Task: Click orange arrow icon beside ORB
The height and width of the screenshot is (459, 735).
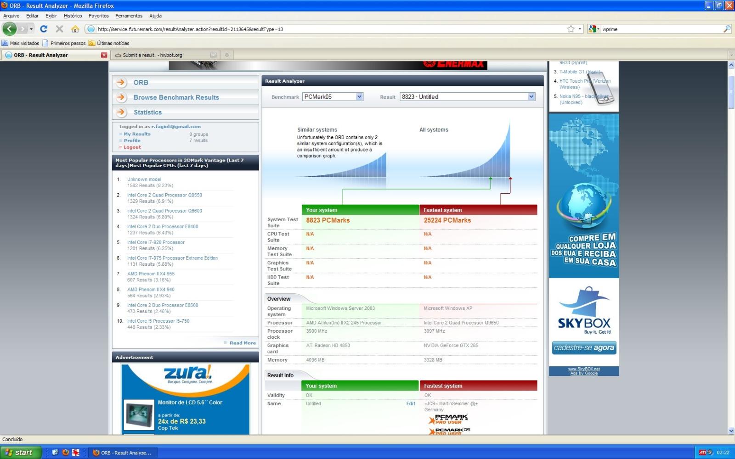Action: 121,83
